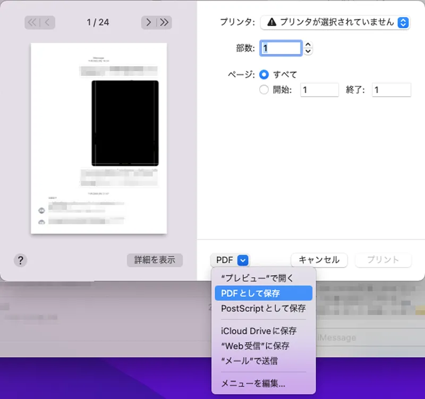Click the 詳細を表示 button
Viewport: 425px width, 399px height.
(155, 260)
